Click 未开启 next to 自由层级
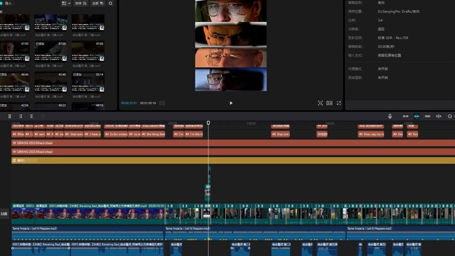This screenshot has width=455, height=256. click(383, 78)
